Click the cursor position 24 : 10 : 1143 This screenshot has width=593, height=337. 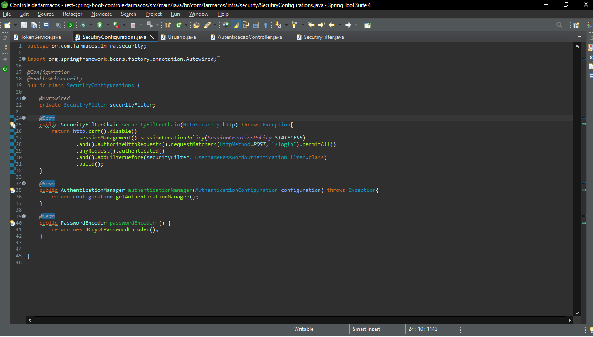(x=423, y=329)
